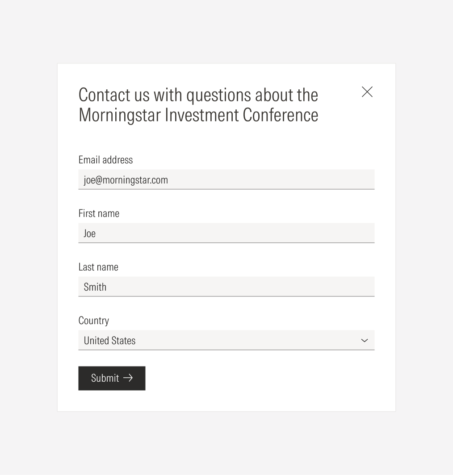Place cursor on "Smith" text
The image size is (453, 475).
pyautogui.click(x=95, y=287)
